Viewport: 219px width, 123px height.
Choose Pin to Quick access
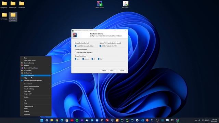pos(36,60)
